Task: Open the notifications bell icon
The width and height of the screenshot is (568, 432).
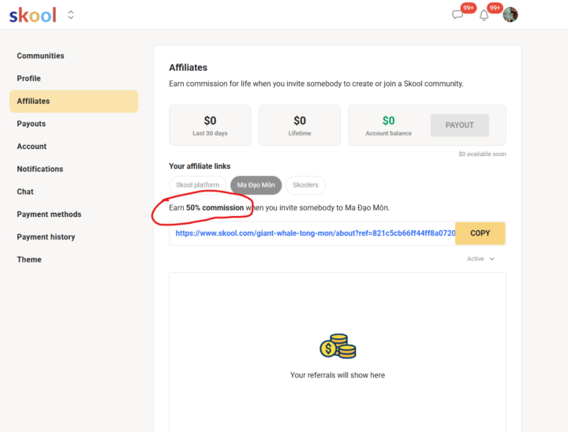Action: coord(484,15)
